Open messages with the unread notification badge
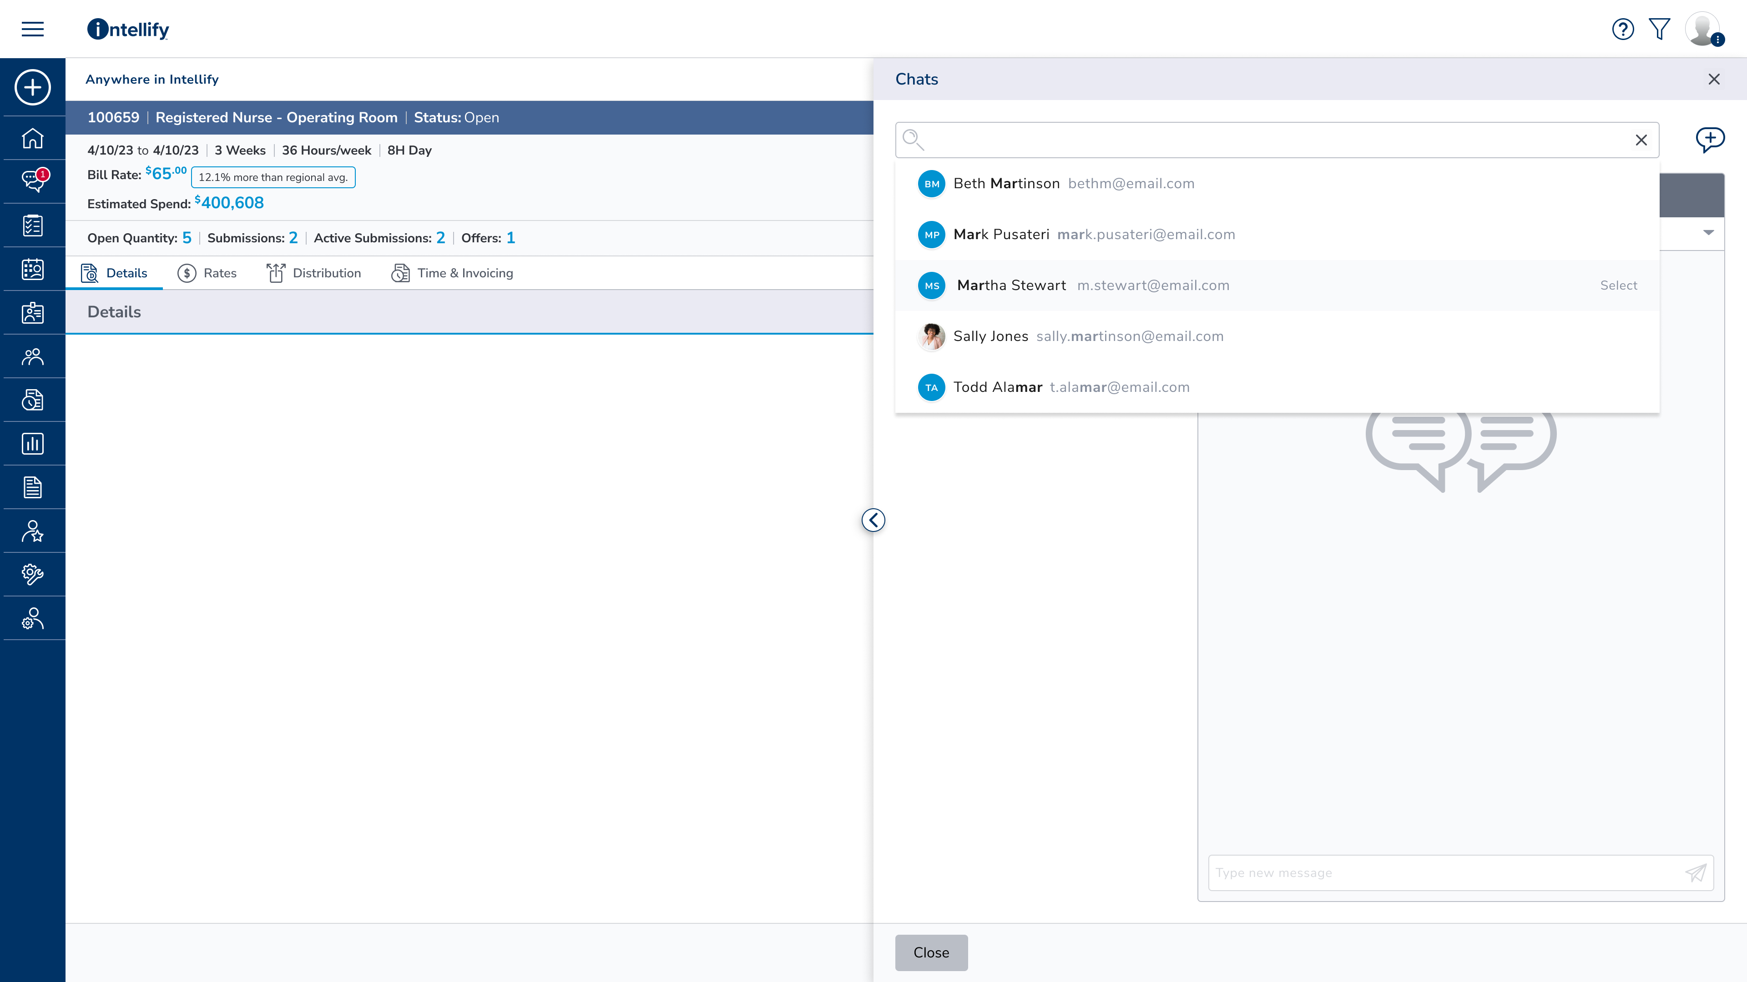 pos(33,181)
